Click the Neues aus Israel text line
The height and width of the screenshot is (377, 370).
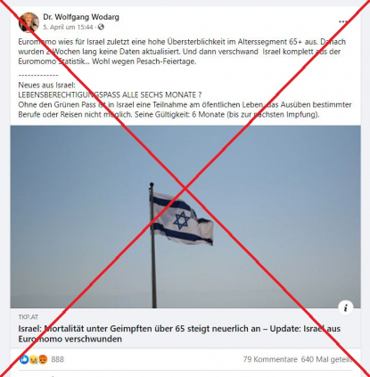[x=47, y=85]
